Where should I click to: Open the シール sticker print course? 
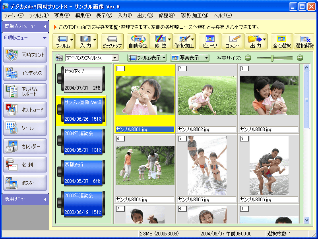click(x=25, y=128)
